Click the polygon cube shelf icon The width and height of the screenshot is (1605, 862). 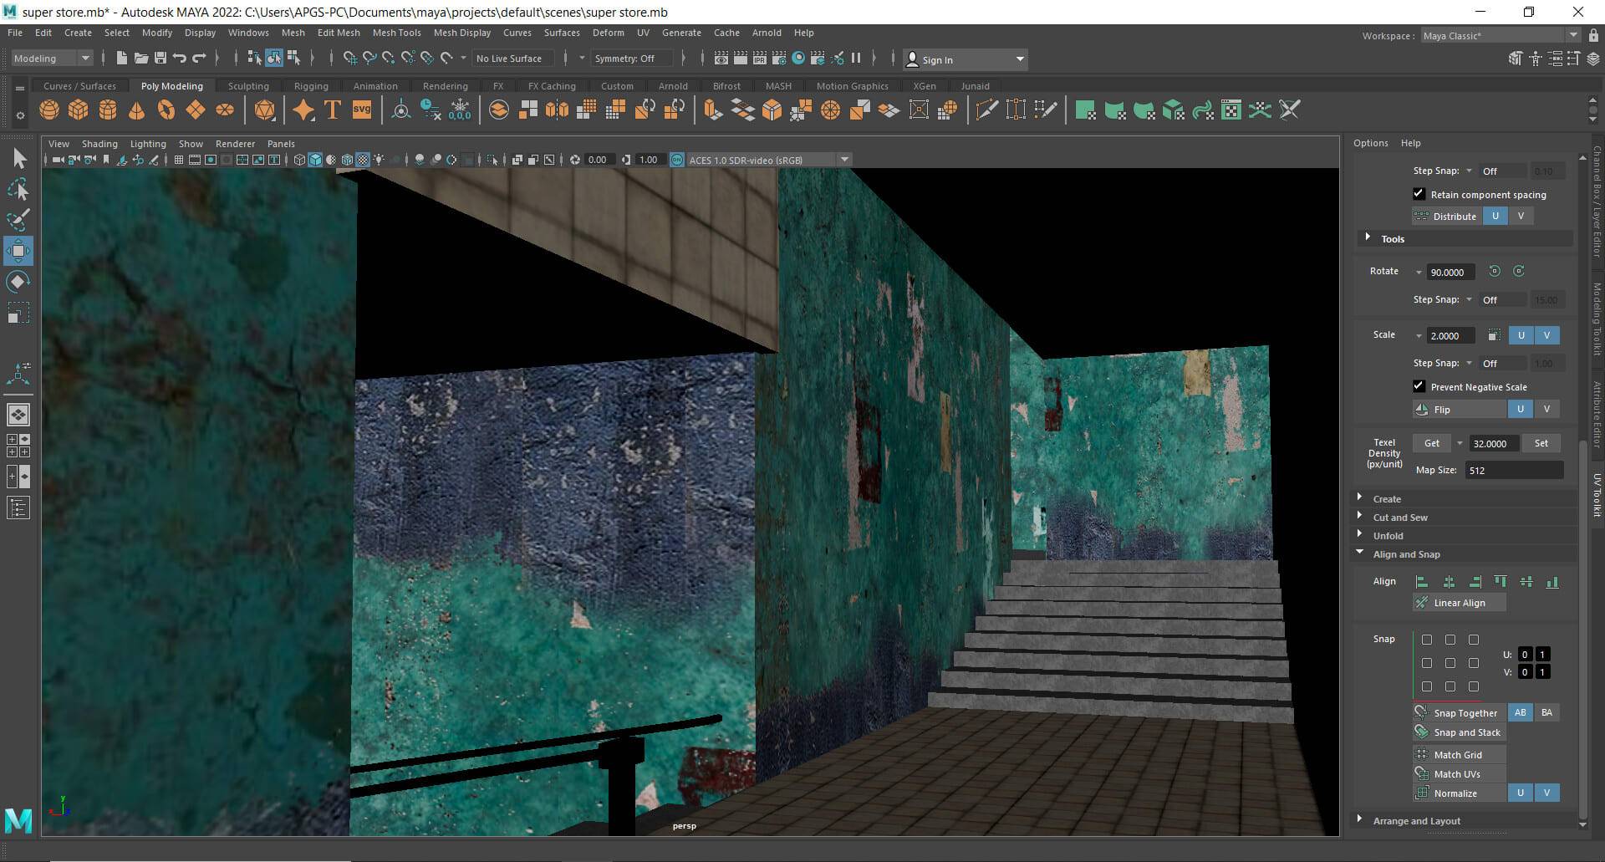pyautogui.click(x=78, y=110)
